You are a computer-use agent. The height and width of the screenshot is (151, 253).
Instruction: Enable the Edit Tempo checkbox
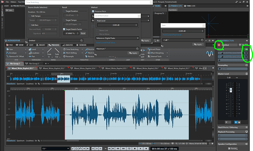[30, 16]
